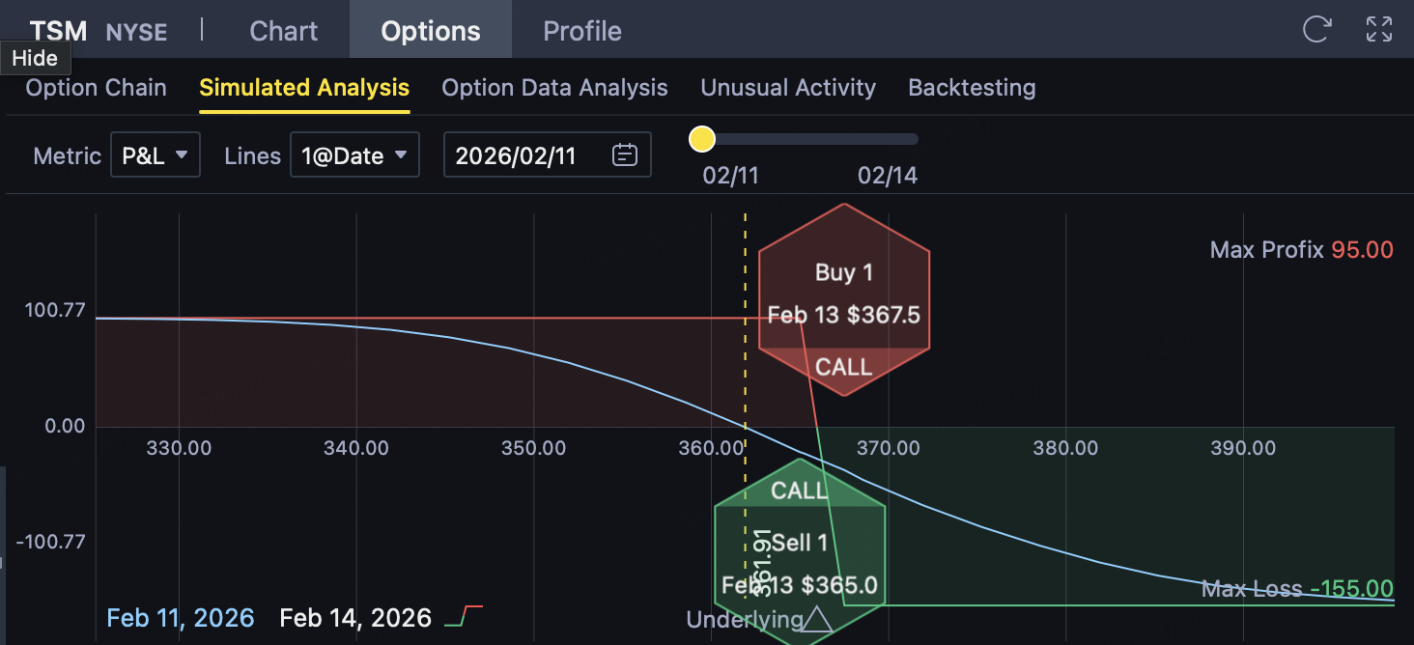Click the Underlying triangle marker
The width and height of the screenshot is (1414, 645).
pyautogui.click(x=817, y=619)
